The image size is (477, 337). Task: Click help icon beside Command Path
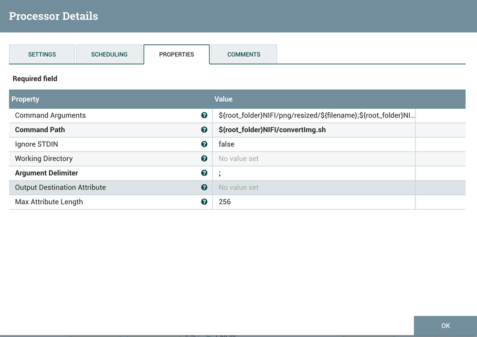click(x=204, y=130)
